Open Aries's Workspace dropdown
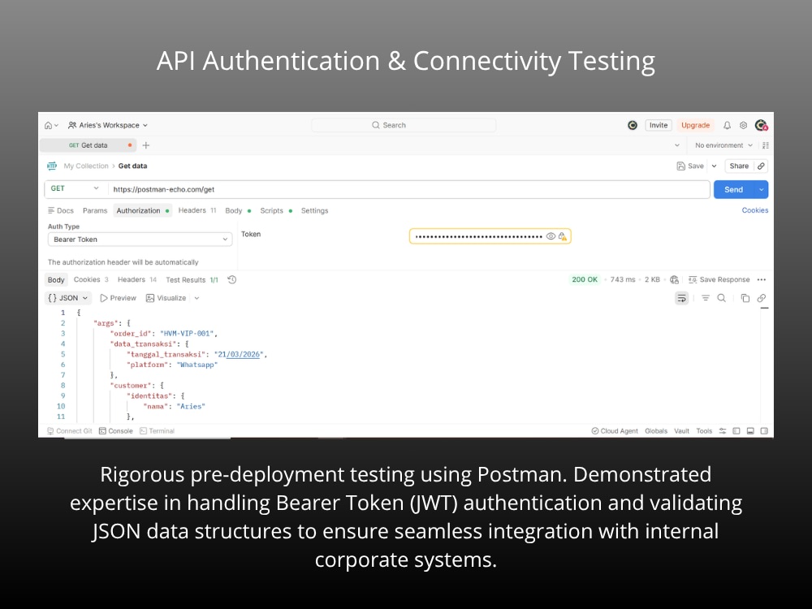The height and width of the screenshot is (609, 812). [108, 125]
